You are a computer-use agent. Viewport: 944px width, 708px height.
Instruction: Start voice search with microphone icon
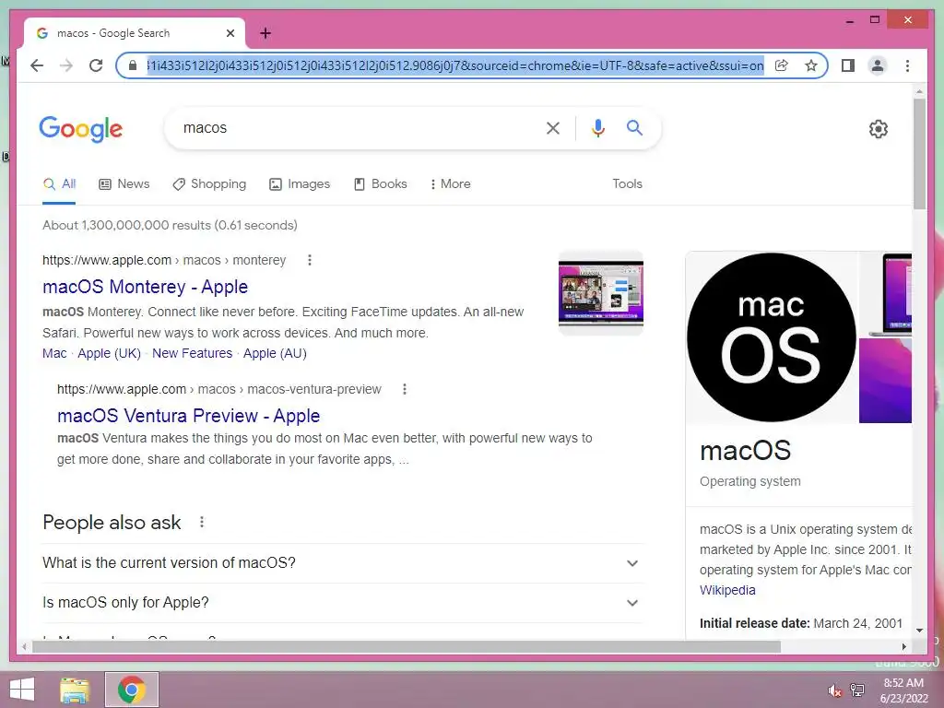coord(597,127)
